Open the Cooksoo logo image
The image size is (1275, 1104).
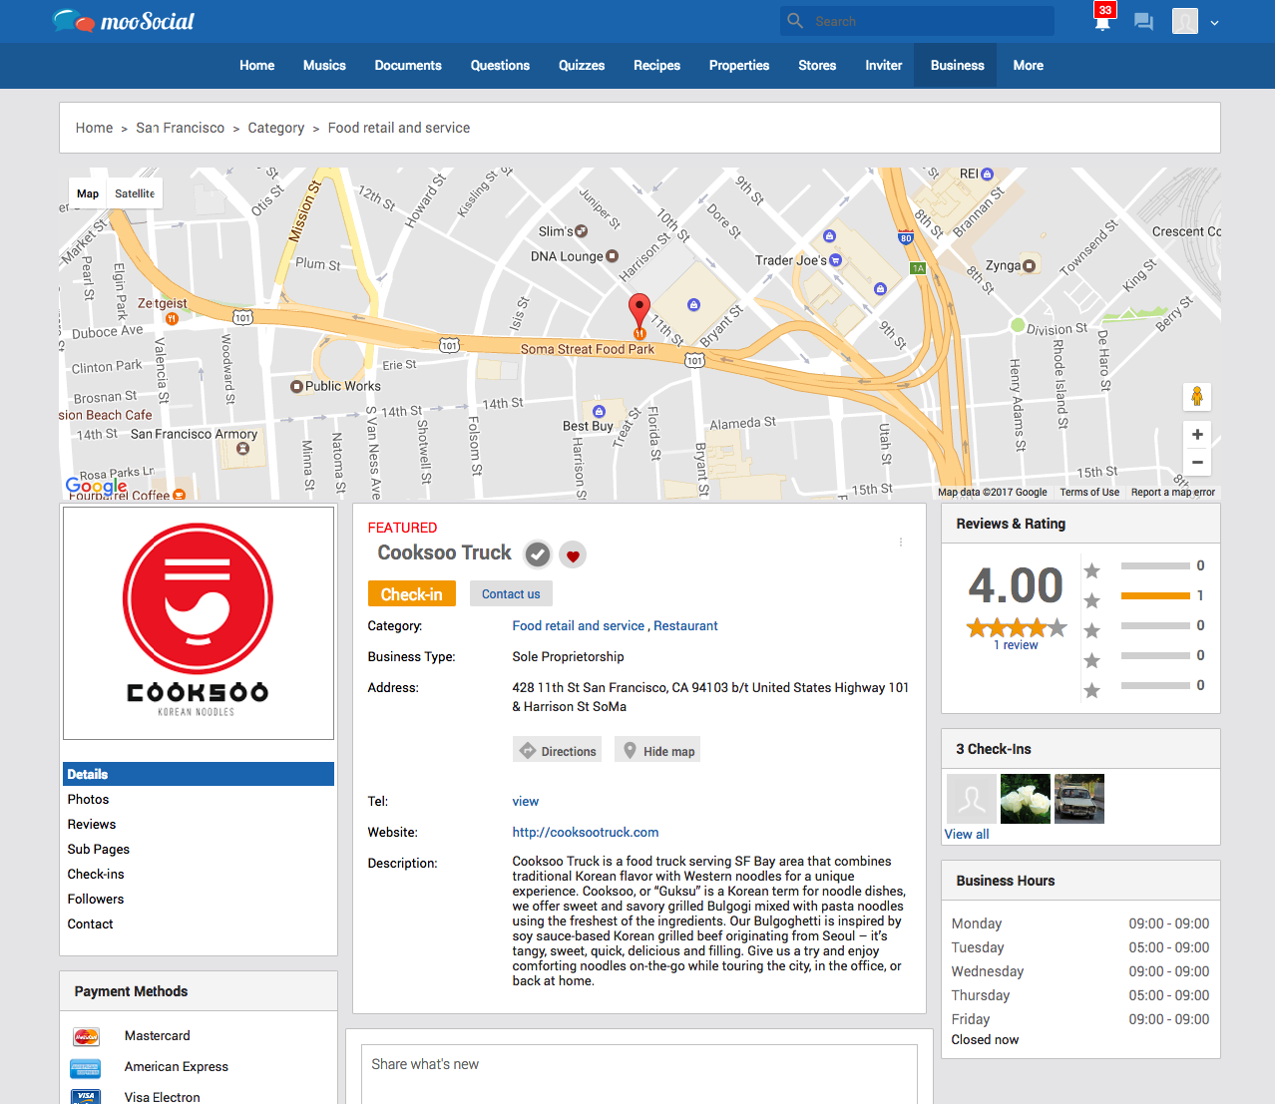tap(199, 623)
